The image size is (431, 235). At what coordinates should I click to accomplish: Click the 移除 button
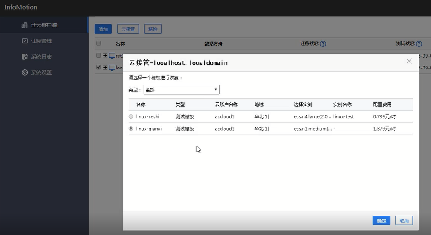(x=153, y=29)
